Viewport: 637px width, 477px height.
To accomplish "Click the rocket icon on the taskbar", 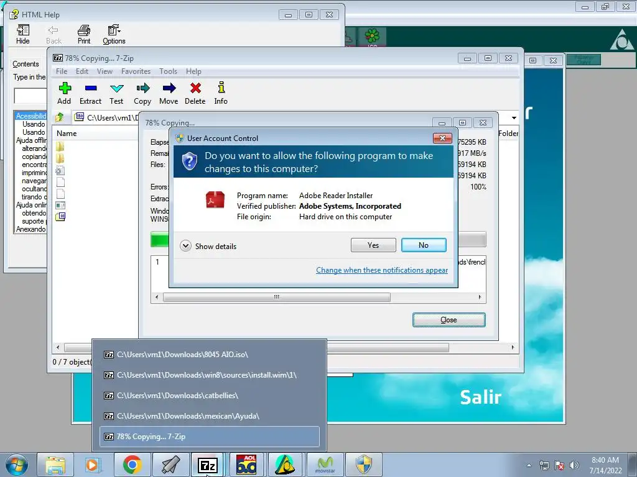I will pos(170,465).
